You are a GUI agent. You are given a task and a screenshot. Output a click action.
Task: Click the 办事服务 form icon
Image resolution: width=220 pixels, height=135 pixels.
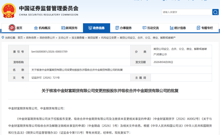[x=117, y=28]
